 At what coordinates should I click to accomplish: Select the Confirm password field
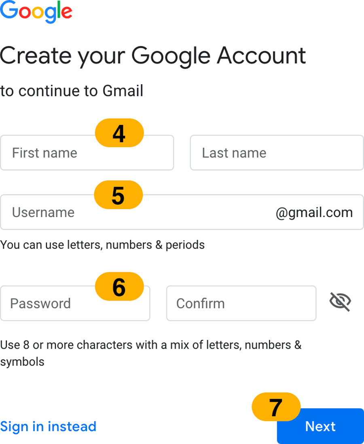241,303
